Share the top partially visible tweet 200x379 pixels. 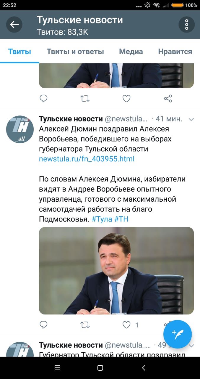168,98
